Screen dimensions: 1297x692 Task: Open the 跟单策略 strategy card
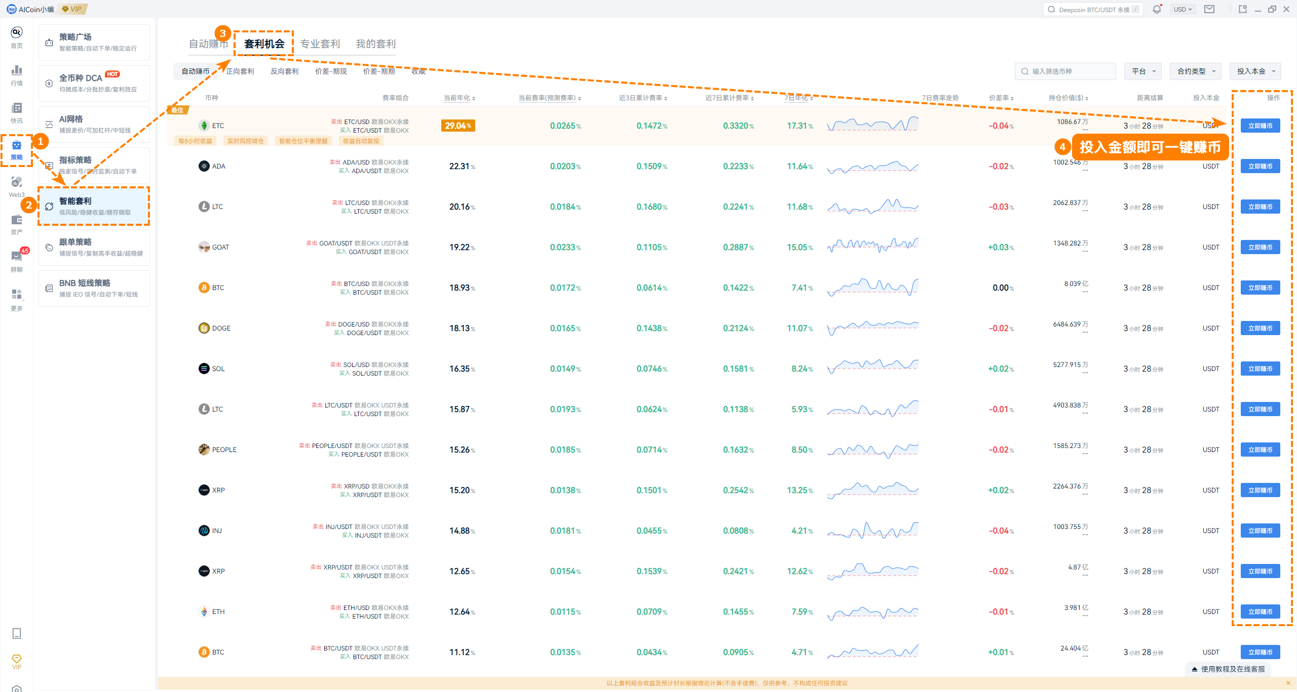pos(94,248)
